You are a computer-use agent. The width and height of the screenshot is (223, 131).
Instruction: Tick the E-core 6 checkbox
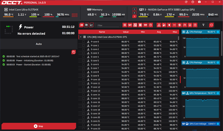pos(84,64)
